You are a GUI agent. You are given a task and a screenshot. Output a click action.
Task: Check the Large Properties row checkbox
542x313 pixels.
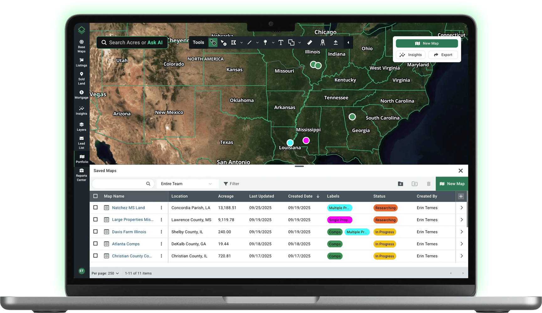point(96,220)
